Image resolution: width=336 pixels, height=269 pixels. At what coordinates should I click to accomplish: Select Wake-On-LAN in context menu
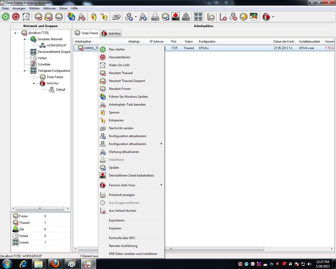[x=131, y=65]
